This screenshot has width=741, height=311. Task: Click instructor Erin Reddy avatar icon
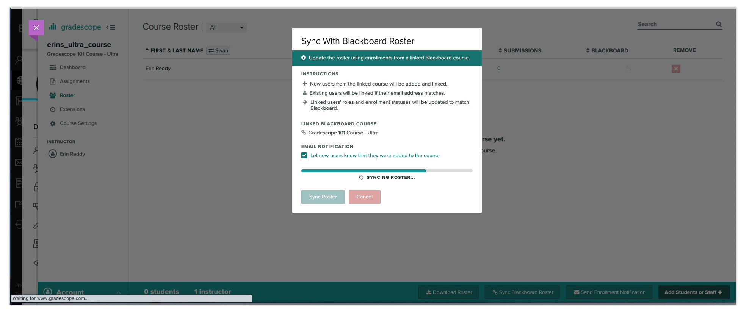coord(53,154)
